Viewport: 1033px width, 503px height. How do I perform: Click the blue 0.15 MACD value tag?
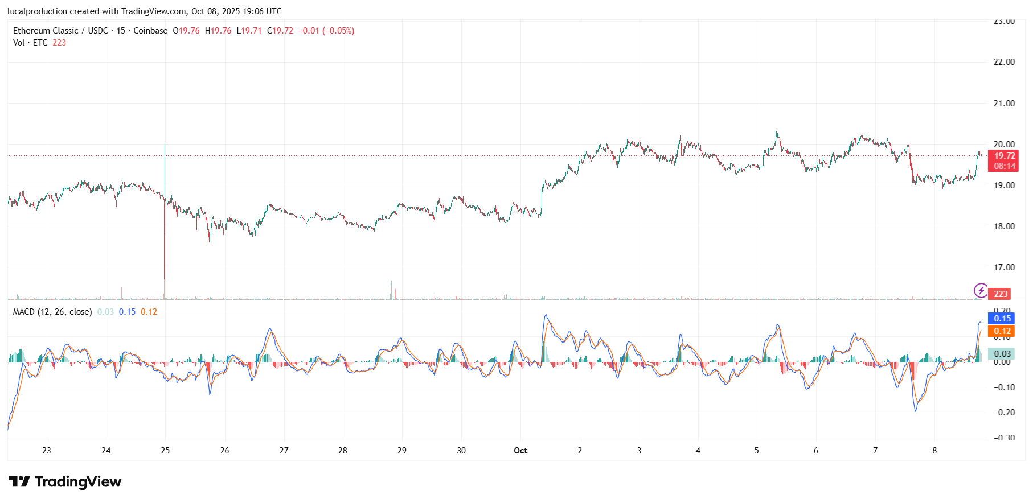(1002, 319)
